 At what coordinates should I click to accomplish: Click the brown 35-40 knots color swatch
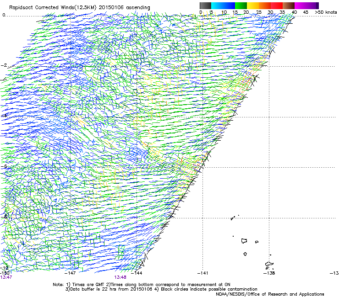(289, 5)
